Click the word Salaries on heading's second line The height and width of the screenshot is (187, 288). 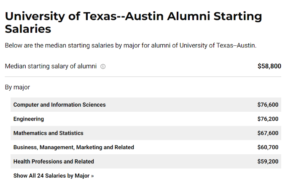[28, 29]
